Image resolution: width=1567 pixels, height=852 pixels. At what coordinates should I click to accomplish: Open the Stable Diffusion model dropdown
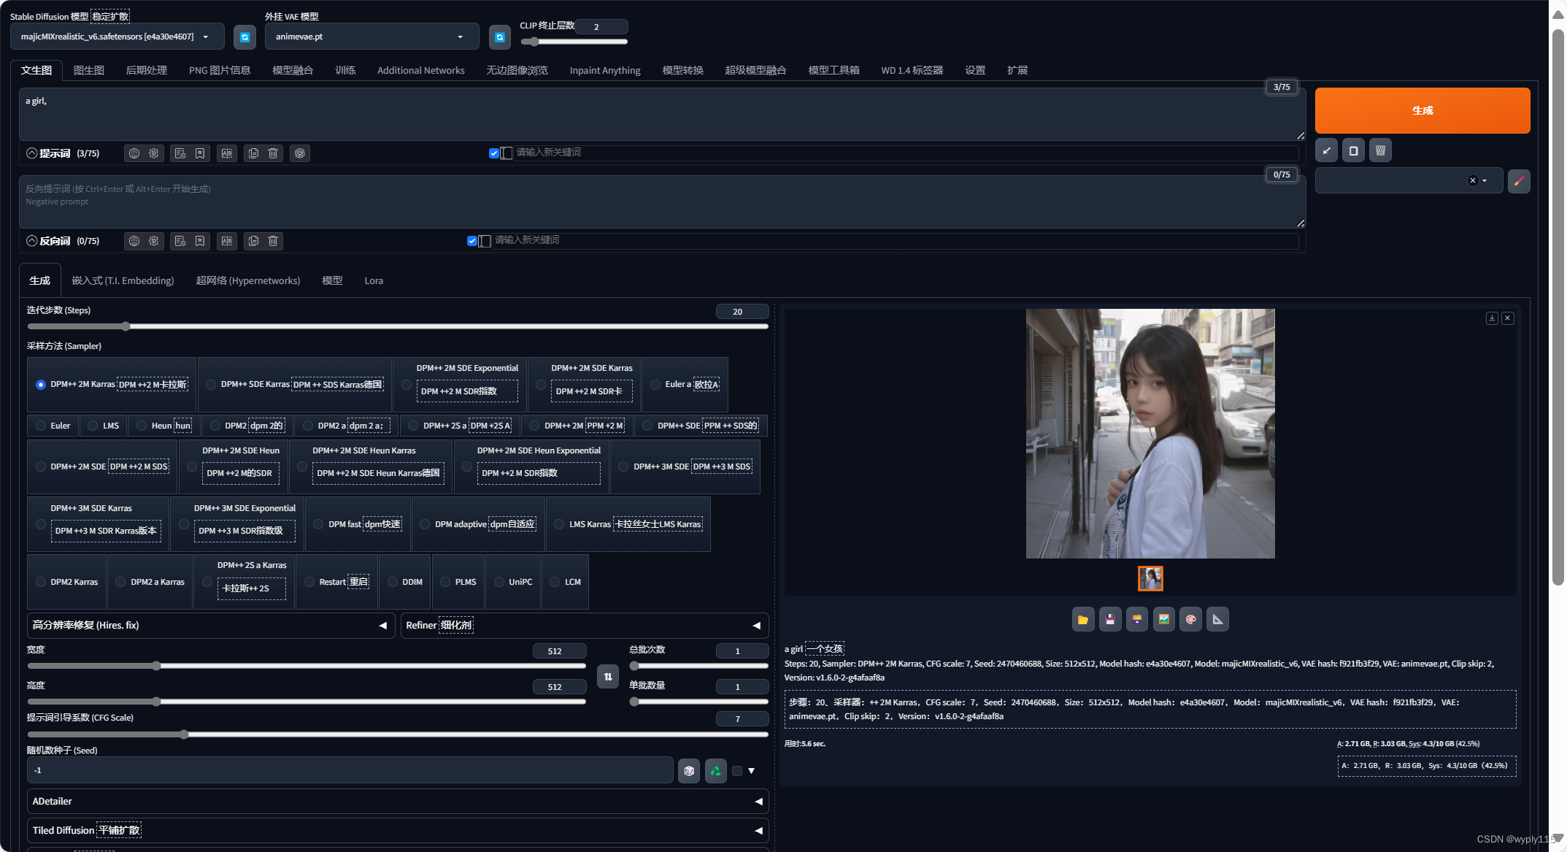pos(114,37)
